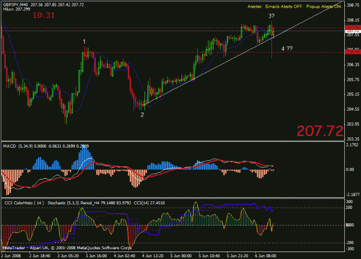Viewport: 361px width, 259px height.
Task: Click the 200 level on CCI scale
Action: click(x=349, y=208)
